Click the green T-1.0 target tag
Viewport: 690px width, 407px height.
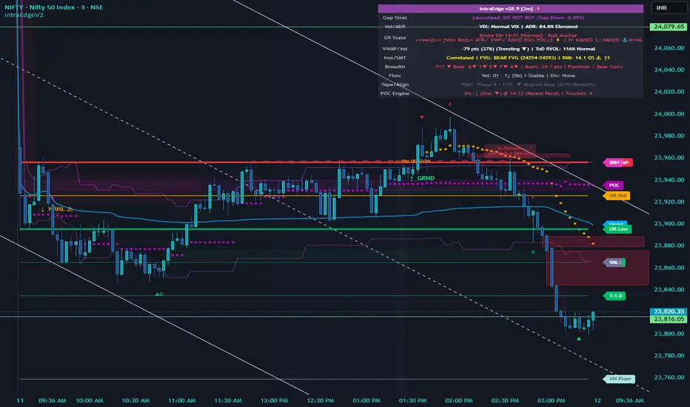pyautogui.click(x=614, y=296)
